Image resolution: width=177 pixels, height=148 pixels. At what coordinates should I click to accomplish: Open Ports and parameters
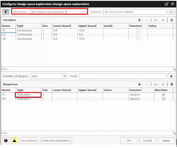(56, 141)
